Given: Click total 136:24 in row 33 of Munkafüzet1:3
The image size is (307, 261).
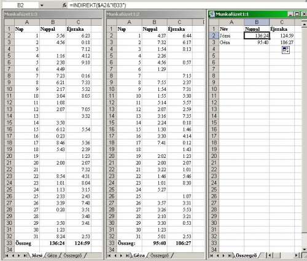Looking at the screenshot, I should pyautogui.click(x=53, y=243).
